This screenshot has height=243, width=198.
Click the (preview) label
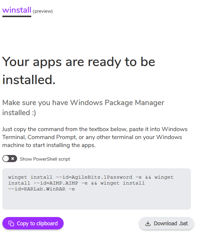43,11
